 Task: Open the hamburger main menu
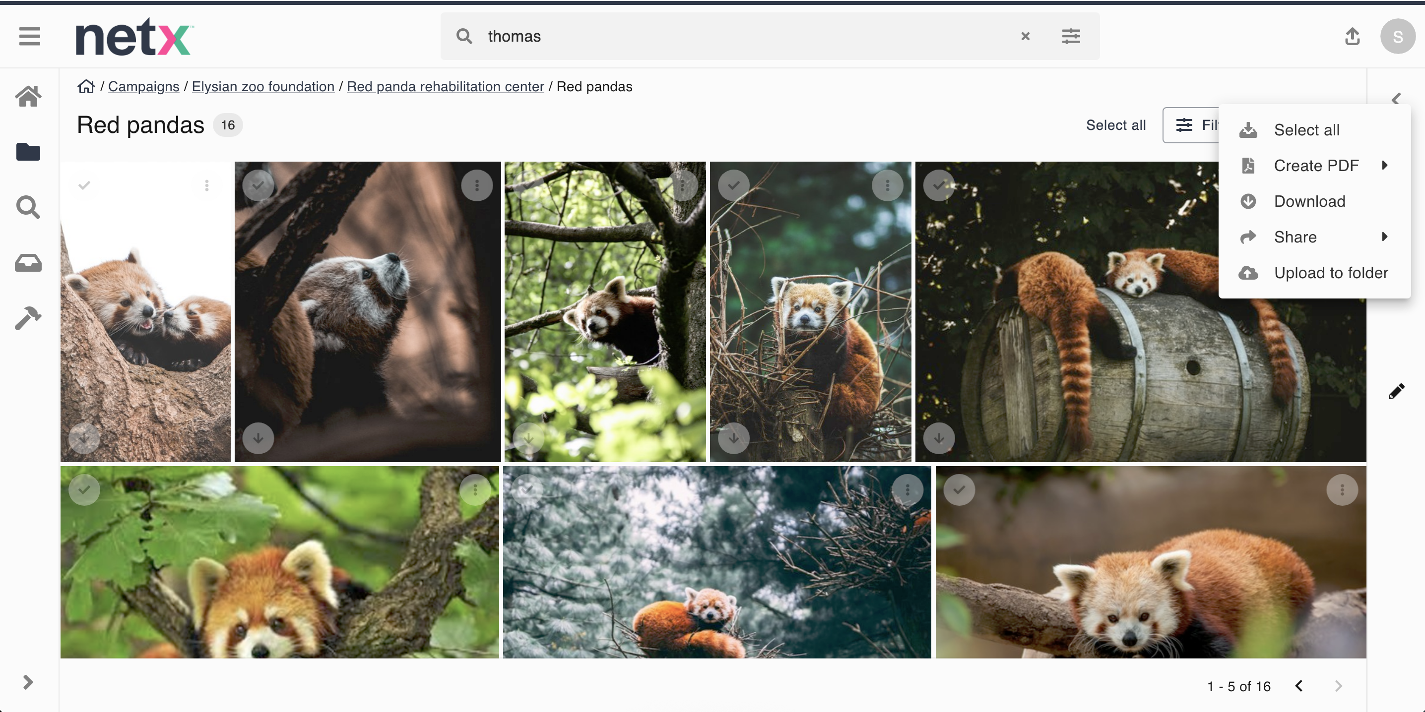[x=29, y=37]
